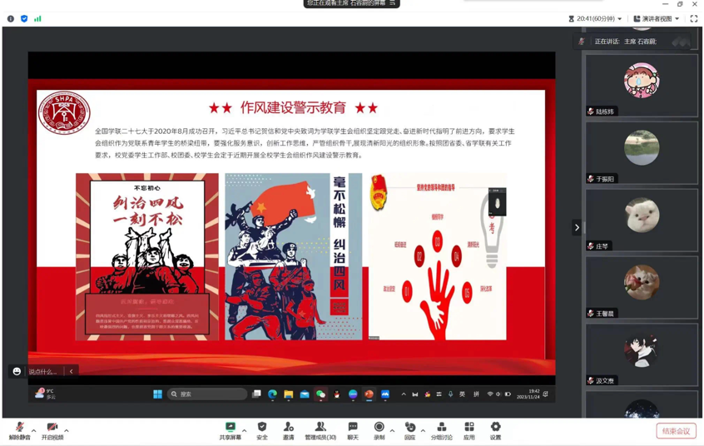The width and height of the screenshot is (704, 446).
Task: Open the Security (安全) options
Action: tap(262, 429)
